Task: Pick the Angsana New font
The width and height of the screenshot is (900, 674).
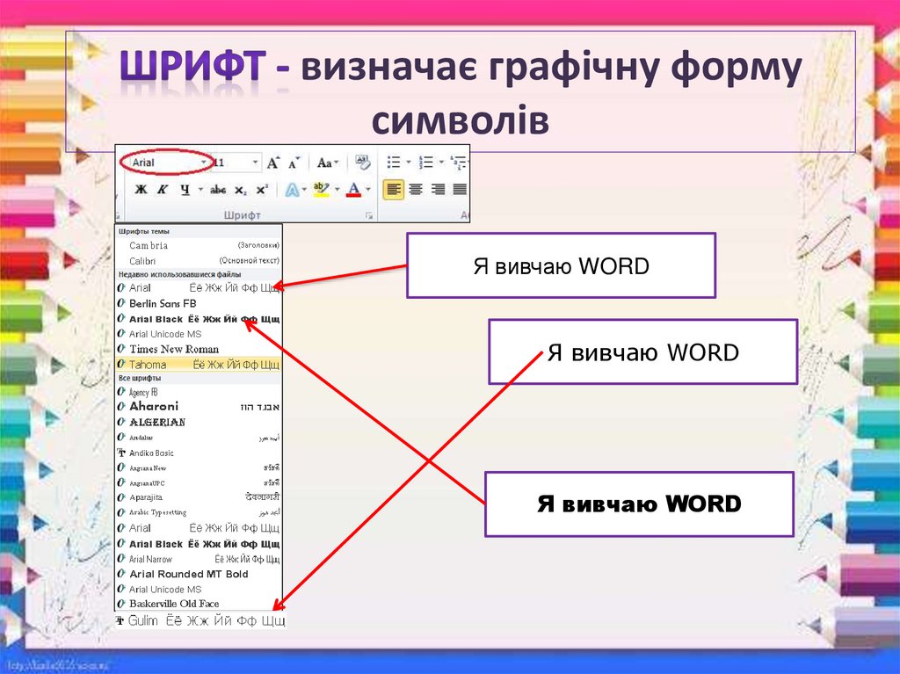Action: (x=199, y=467)
